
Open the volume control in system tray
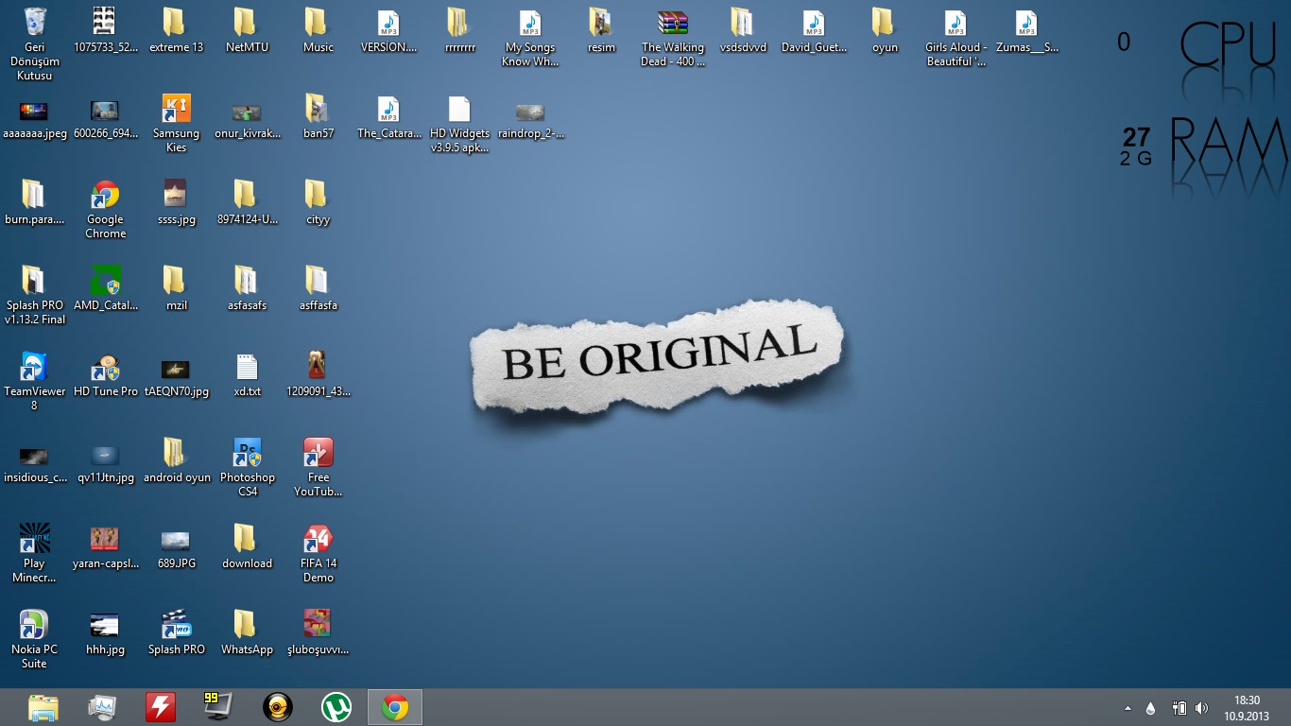point(1201,708)
